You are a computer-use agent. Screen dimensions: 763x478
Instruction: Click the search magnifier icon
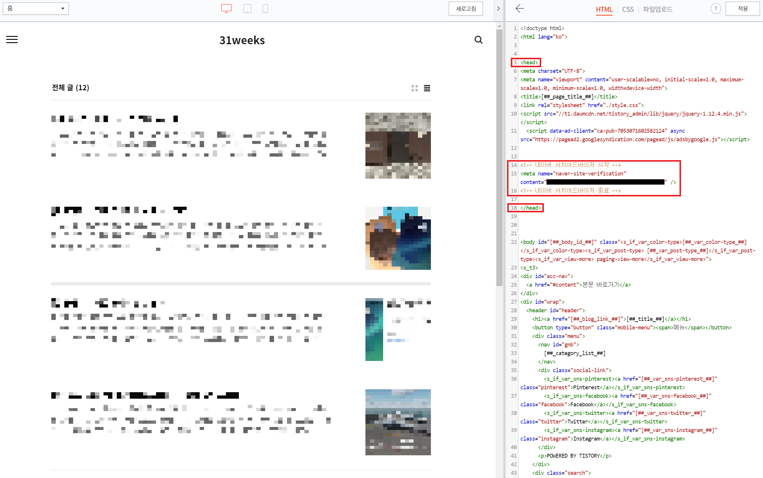tap(478, 40)
